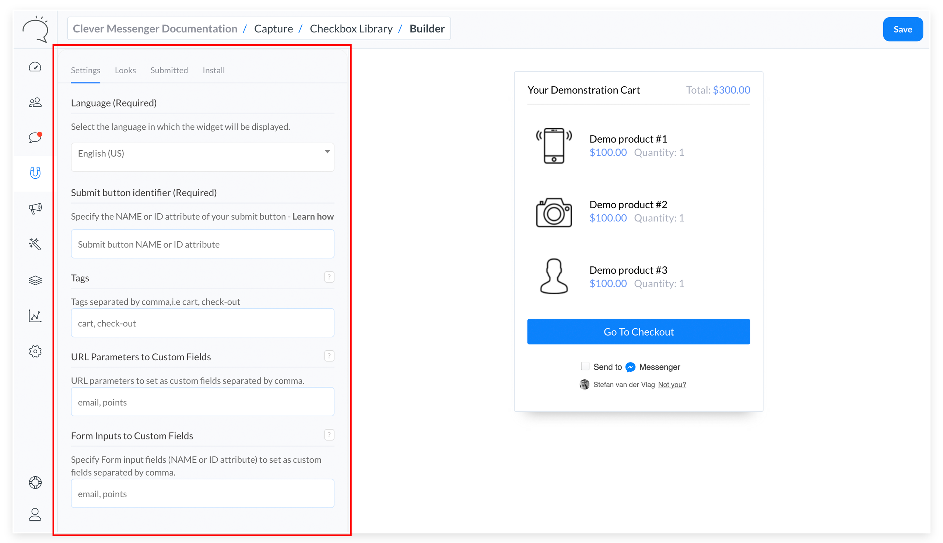Open the analytics chart icon in sidebar
Screen dimensions: 943x543
[35, 316]
